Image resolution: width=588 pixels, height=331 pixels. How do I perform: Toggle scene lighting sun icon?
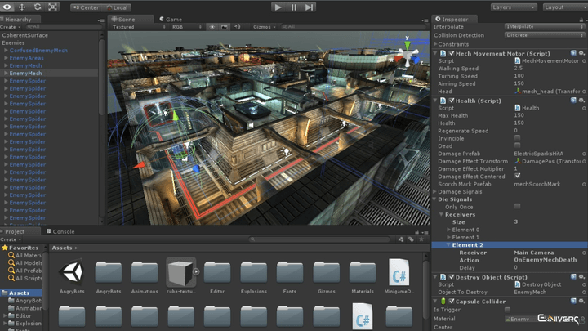tap(212, 27)
